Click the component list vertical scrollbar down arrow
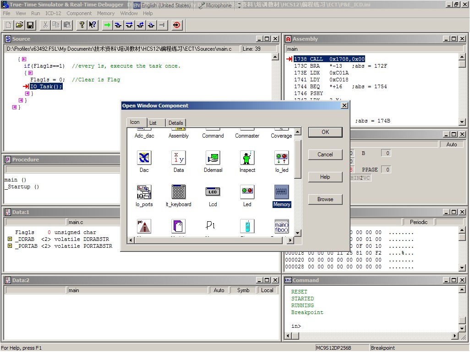 pyautogui.click(x=298, y=233)
